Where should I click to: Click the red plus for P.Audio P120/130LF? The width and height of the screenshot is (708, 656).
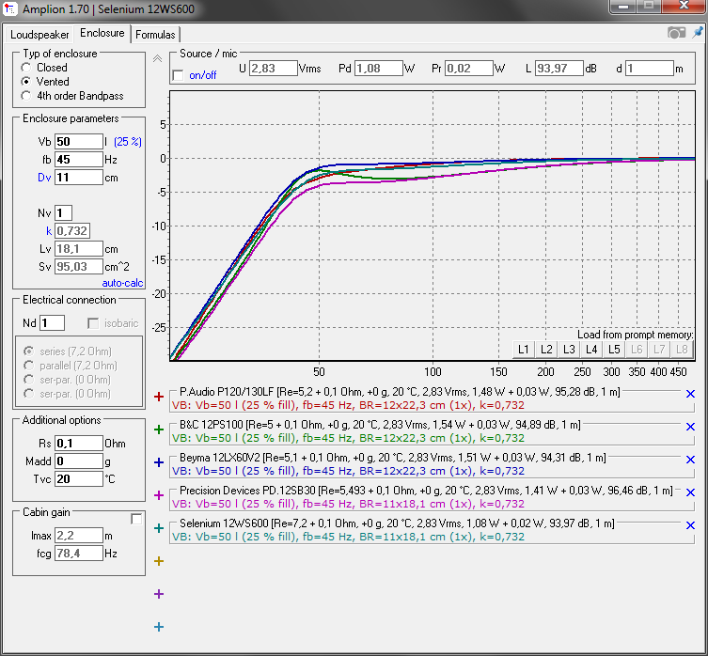[x=159, y=397]
